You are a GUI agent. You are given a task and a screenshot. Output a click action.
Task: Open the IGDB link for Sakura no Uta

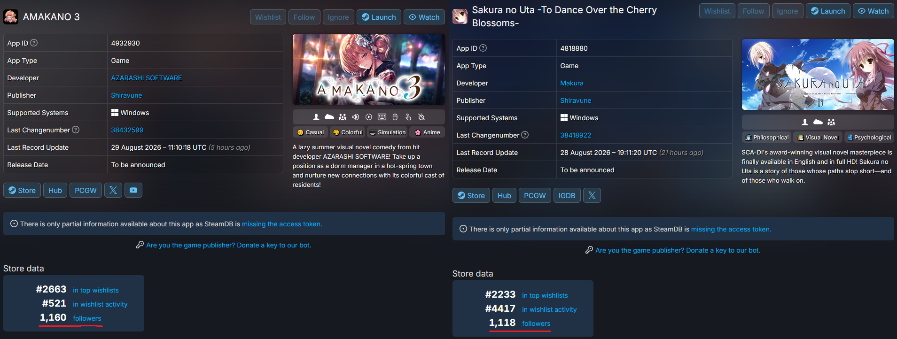[567, 195]
